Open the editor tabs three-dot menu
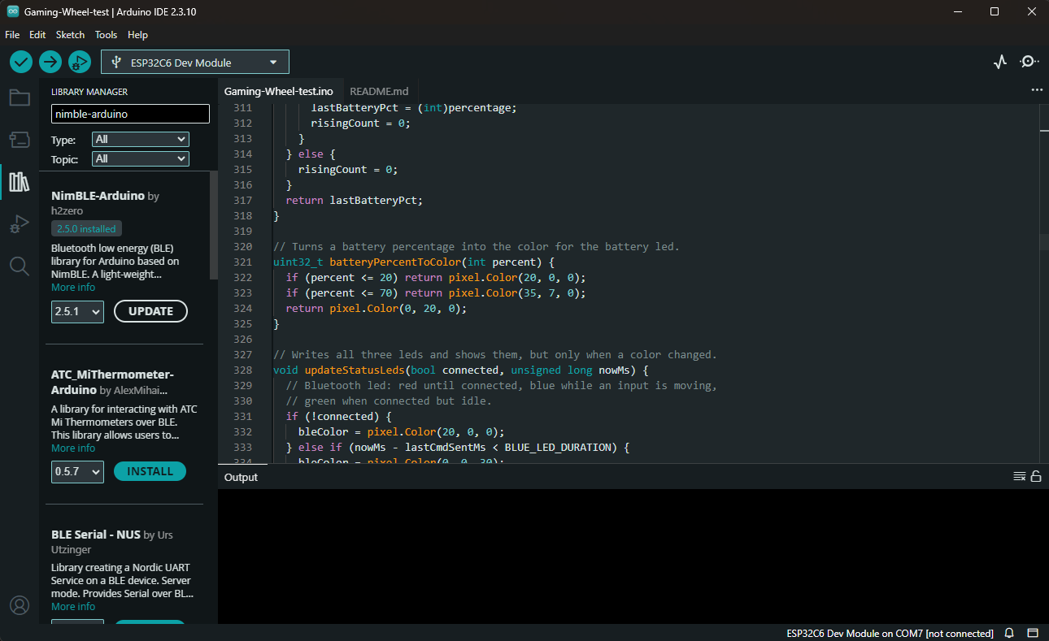Image resolution: width=1049 pixels, height=641 pixels. [x=1036, y=90]
